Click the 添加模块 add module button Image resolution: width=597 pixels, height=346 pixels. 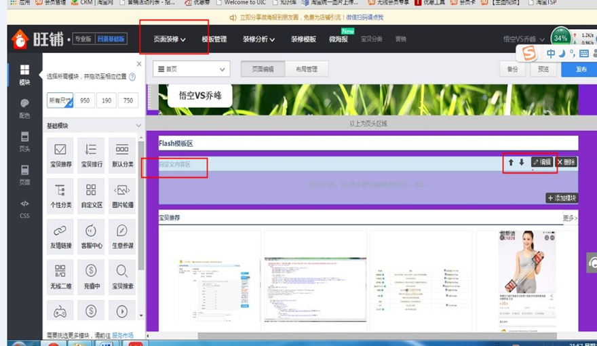point(562,198)
